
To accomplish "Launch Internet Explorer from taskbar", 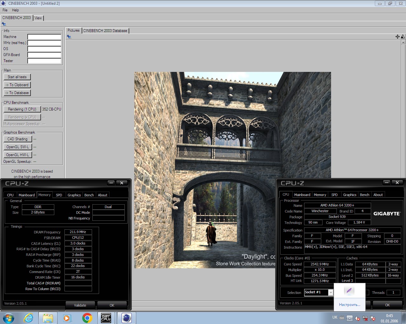I will 28,318.
